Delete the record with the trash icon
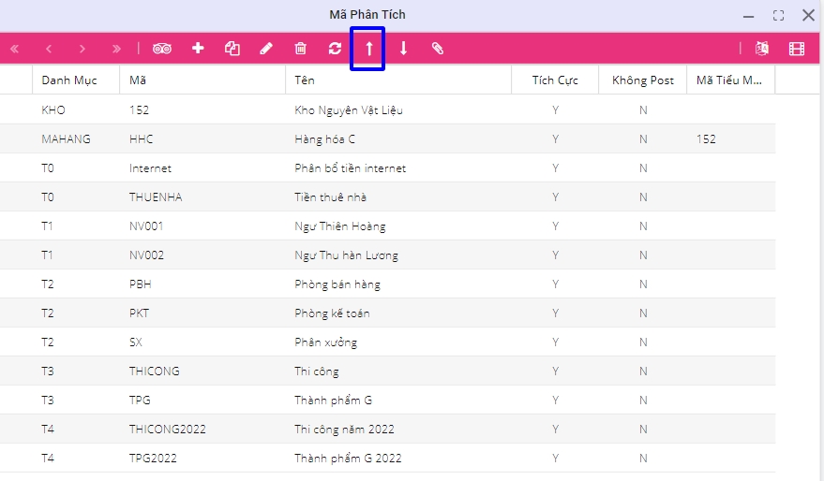The height and width of the screenshot is (481, 824). tap(300, 49)
